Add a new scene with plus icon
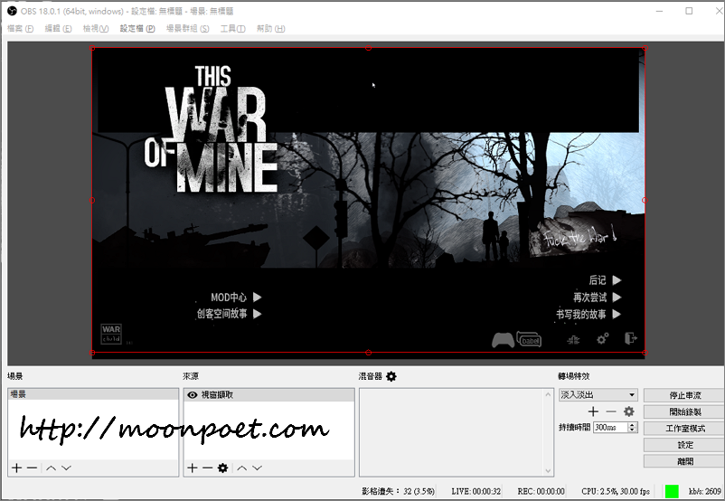The image size is (725, 501). pyautogui.click(x=16, y=468)
